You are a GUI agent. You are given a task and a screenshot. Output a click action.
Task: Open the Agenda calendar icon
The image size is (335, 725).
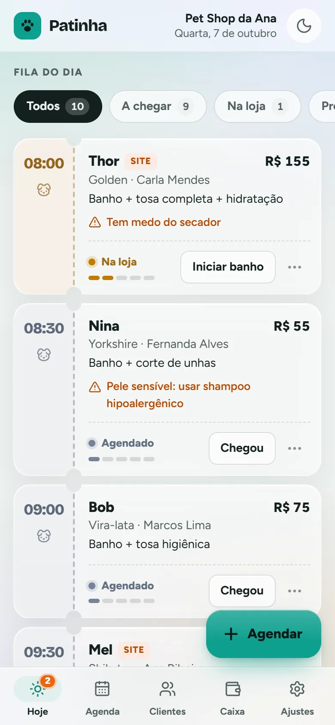(x=102, y=689)
